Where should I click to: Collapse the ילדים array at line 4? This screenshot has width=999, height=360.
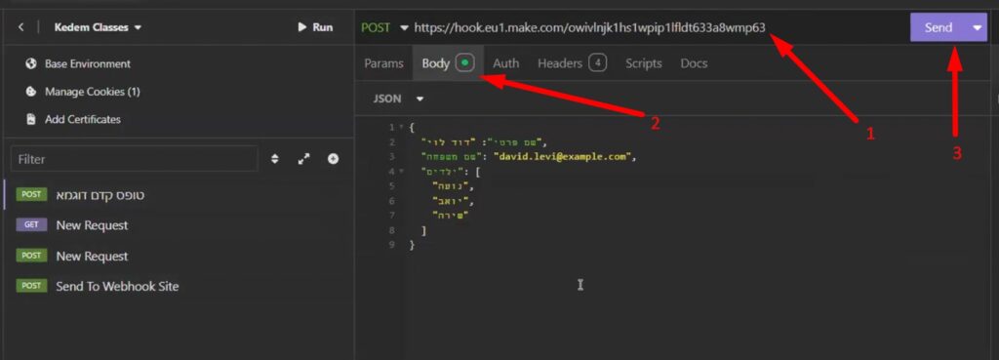pos(401,172)
